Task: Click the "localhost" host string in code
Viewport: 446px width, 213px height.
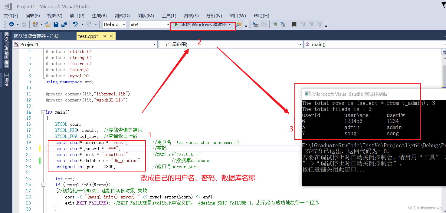Action: [x=115, y=155]
